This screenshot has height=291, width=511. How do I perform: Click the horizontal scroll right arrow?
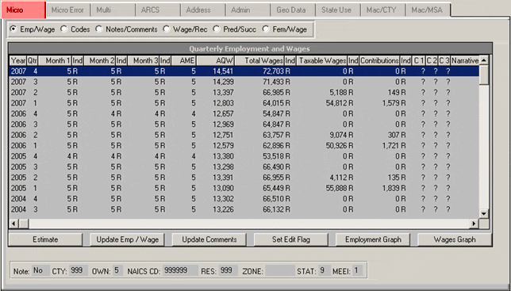pyautogui.click(x=474, y=224)
